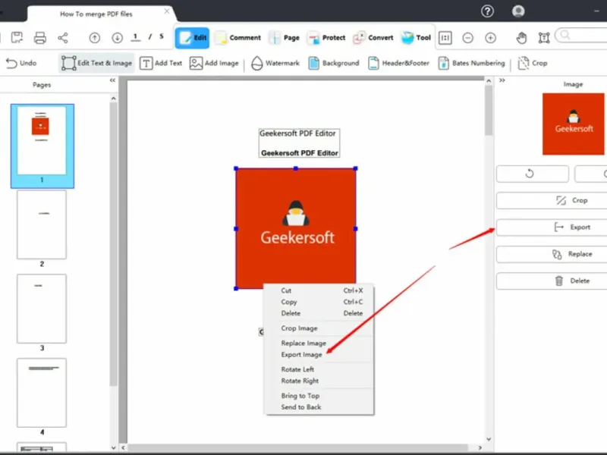
Task: Click the Help question mark icon
Action: (487, 11)
